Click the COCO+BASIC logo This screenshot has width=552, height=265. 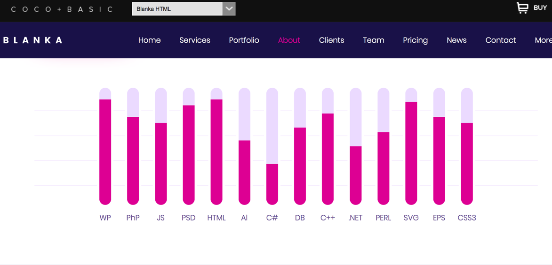tap(62, 9)
